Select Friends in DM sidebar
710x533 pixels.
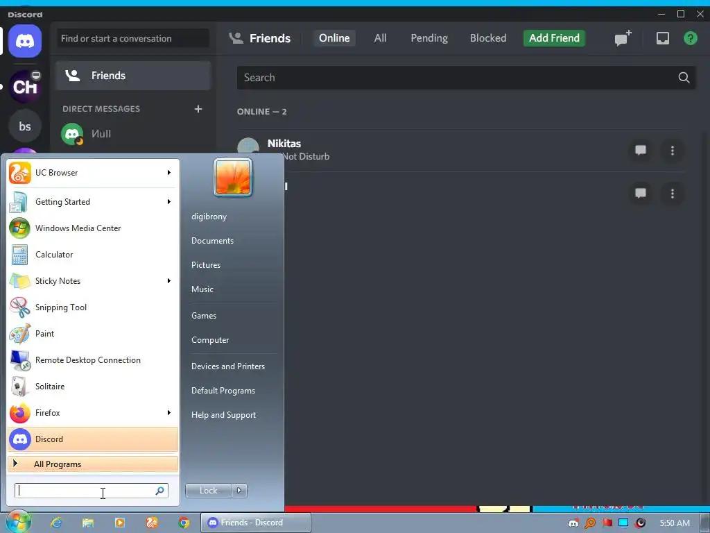point(133,76)
